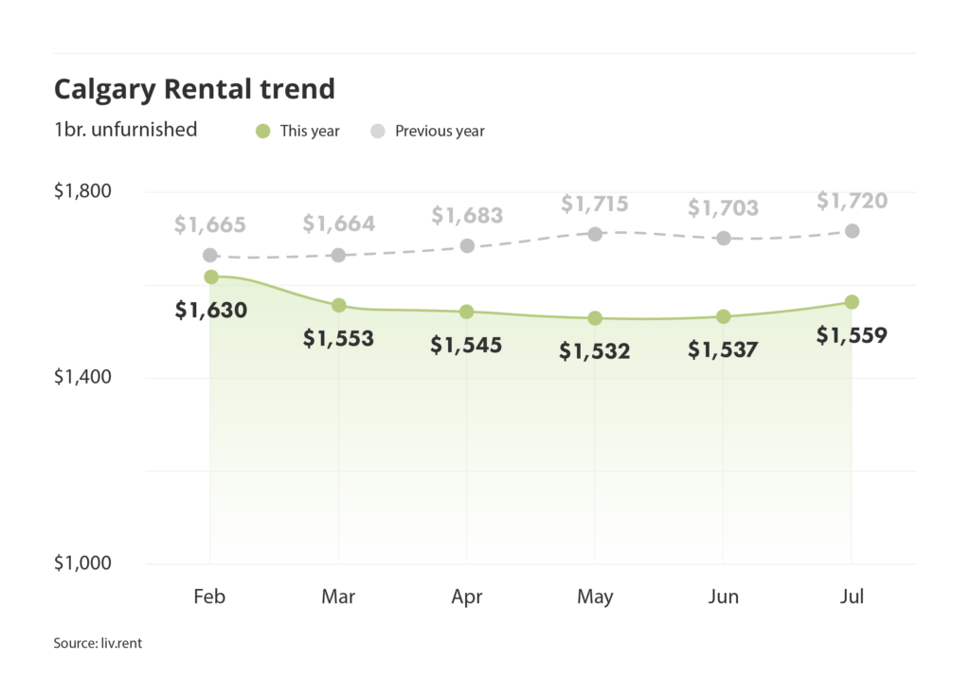970x679 pixels.
Task: Select the Mar this-year green data point
Action: [x=338, y=305]
